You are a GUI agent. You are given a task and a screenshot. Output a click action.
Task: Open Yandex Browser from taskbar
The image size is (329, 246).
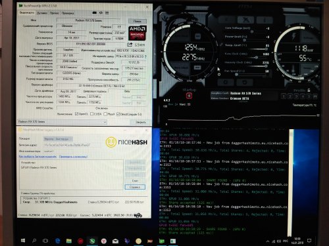[104, 241]
